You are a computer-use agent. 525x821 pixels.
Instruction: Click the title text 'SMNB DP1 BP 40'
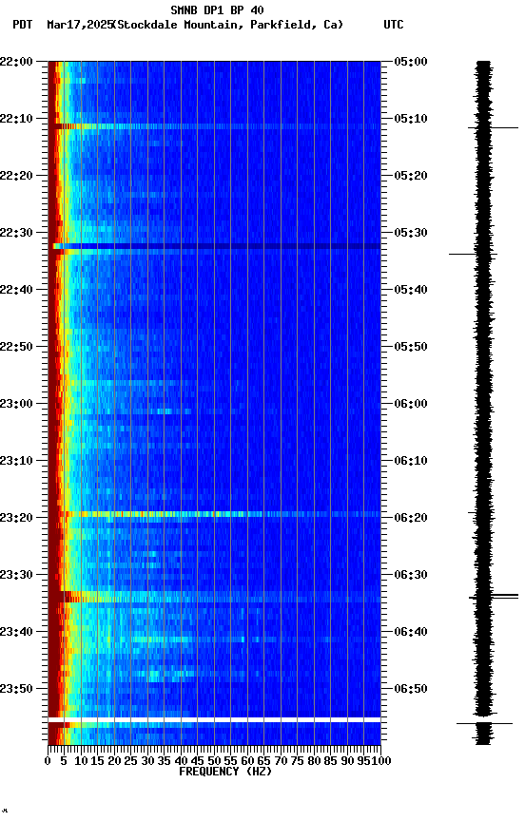(217, 10)
